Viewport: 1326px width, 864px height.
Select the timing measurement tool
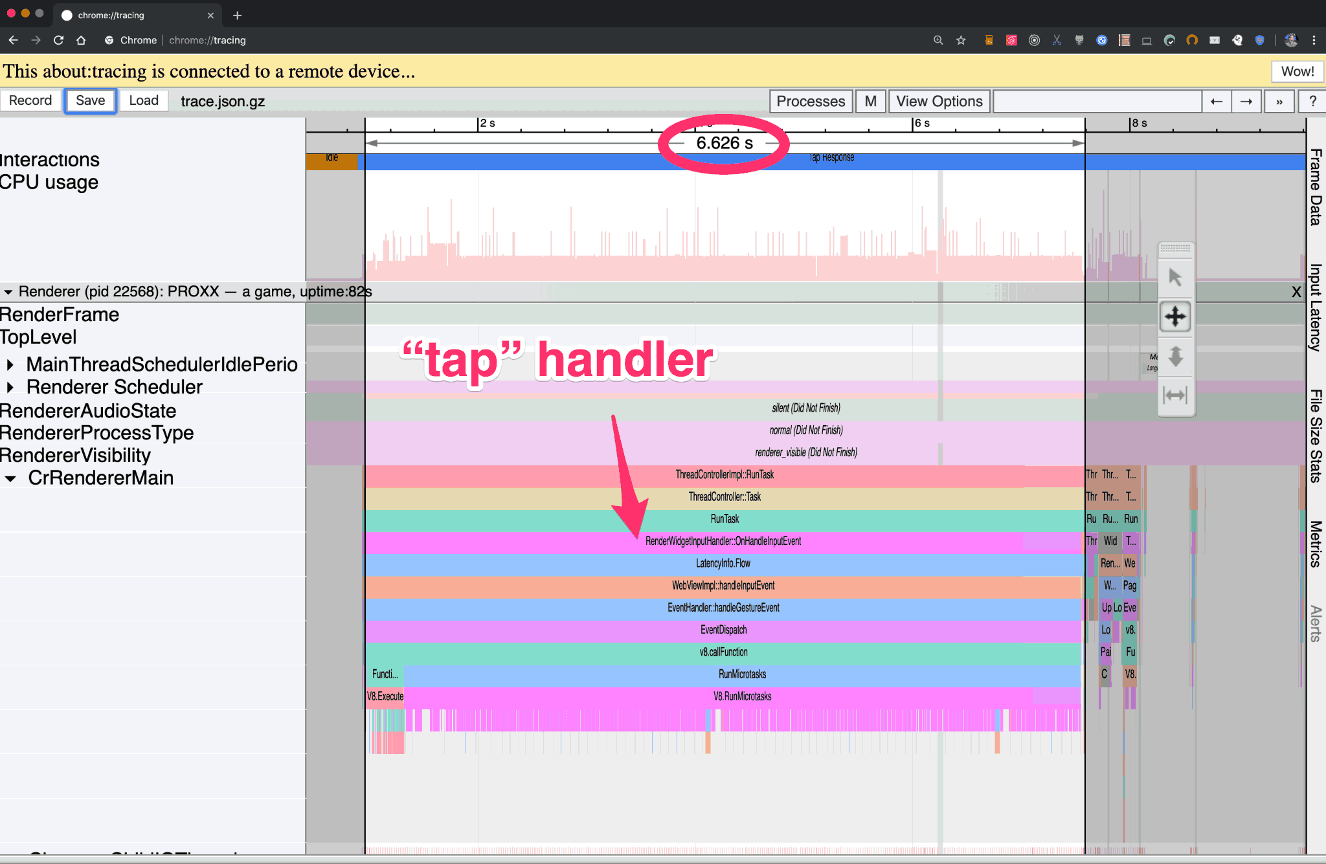point(1175,395)
